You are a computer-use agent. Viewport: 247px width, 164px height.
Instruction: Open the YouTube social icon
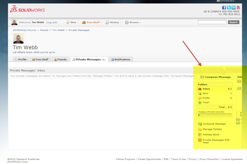click(238, 7)
